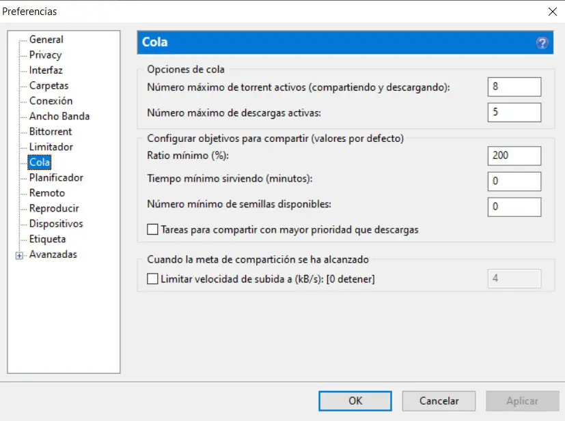The width and height of the screenshot is (565, 421).
Task: Open the General preferences section
Action: (46, 40)
